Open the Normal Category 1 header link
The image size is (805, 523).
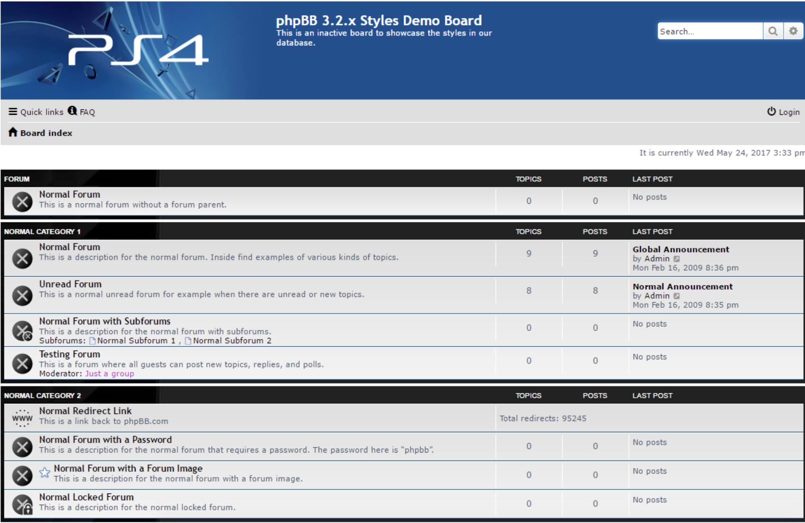42,232
